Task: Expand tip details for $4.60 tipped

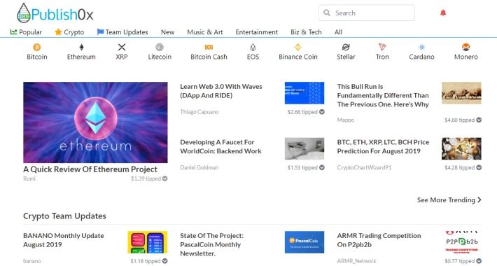Action: tap(479, 120)
